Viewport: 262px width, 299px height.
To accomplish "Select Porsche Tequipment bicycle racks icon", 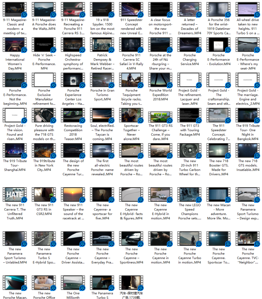I will (x=131, y=80).
